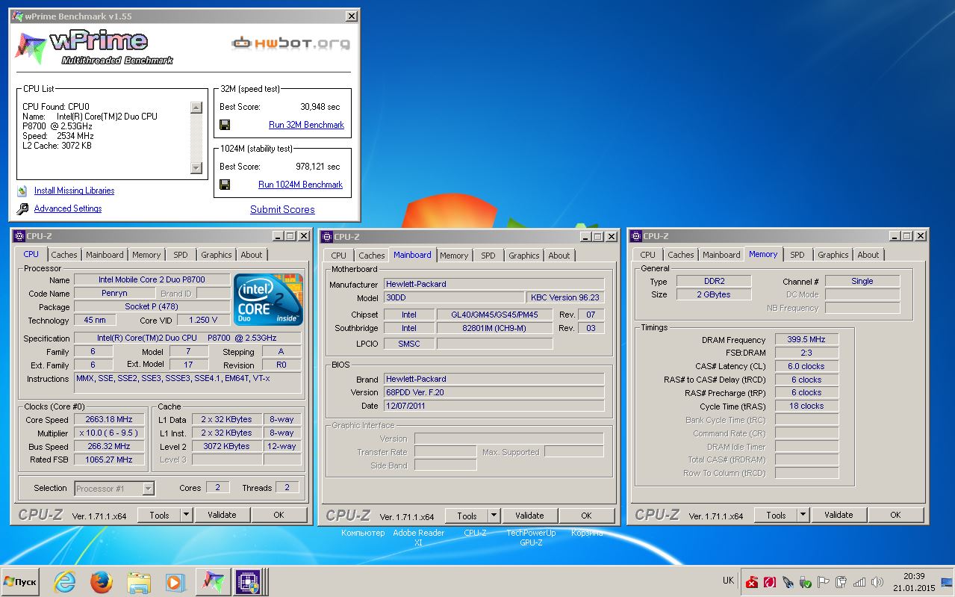The image size is (955, 597).
Task: Switch to CPU tab in the Mainboard window
Action: coord(338,256)
